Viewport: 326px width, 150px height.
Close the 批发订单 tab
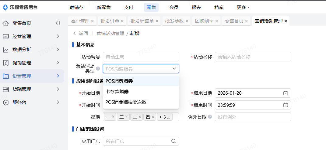coord(122,21)
